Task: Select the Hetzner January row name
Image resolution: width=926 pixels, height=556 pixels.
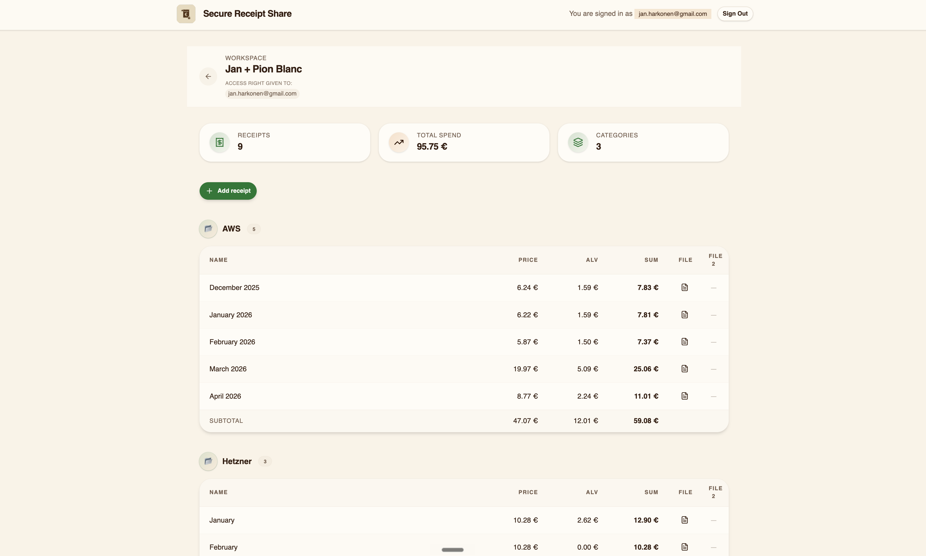Action: coord(222,520)
